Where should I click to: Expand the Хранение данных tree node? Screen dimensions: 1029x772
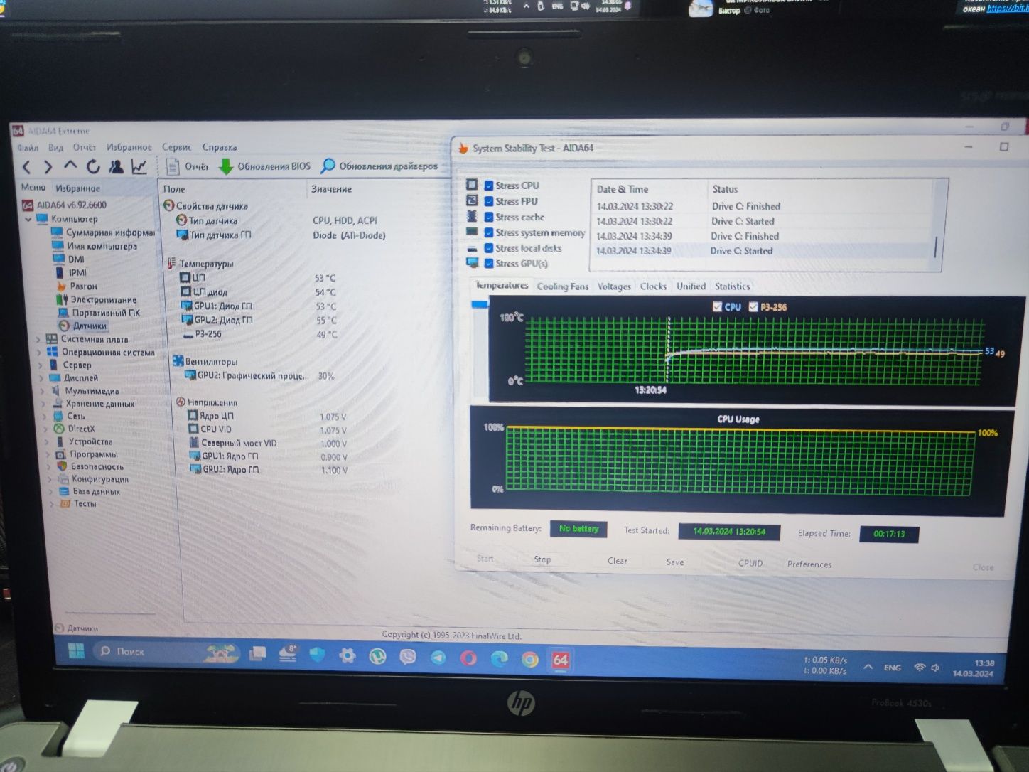[44, 404]
